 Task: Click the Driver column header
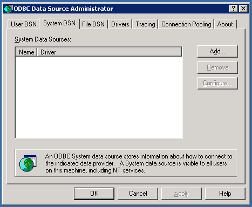(x=110, y=52)
